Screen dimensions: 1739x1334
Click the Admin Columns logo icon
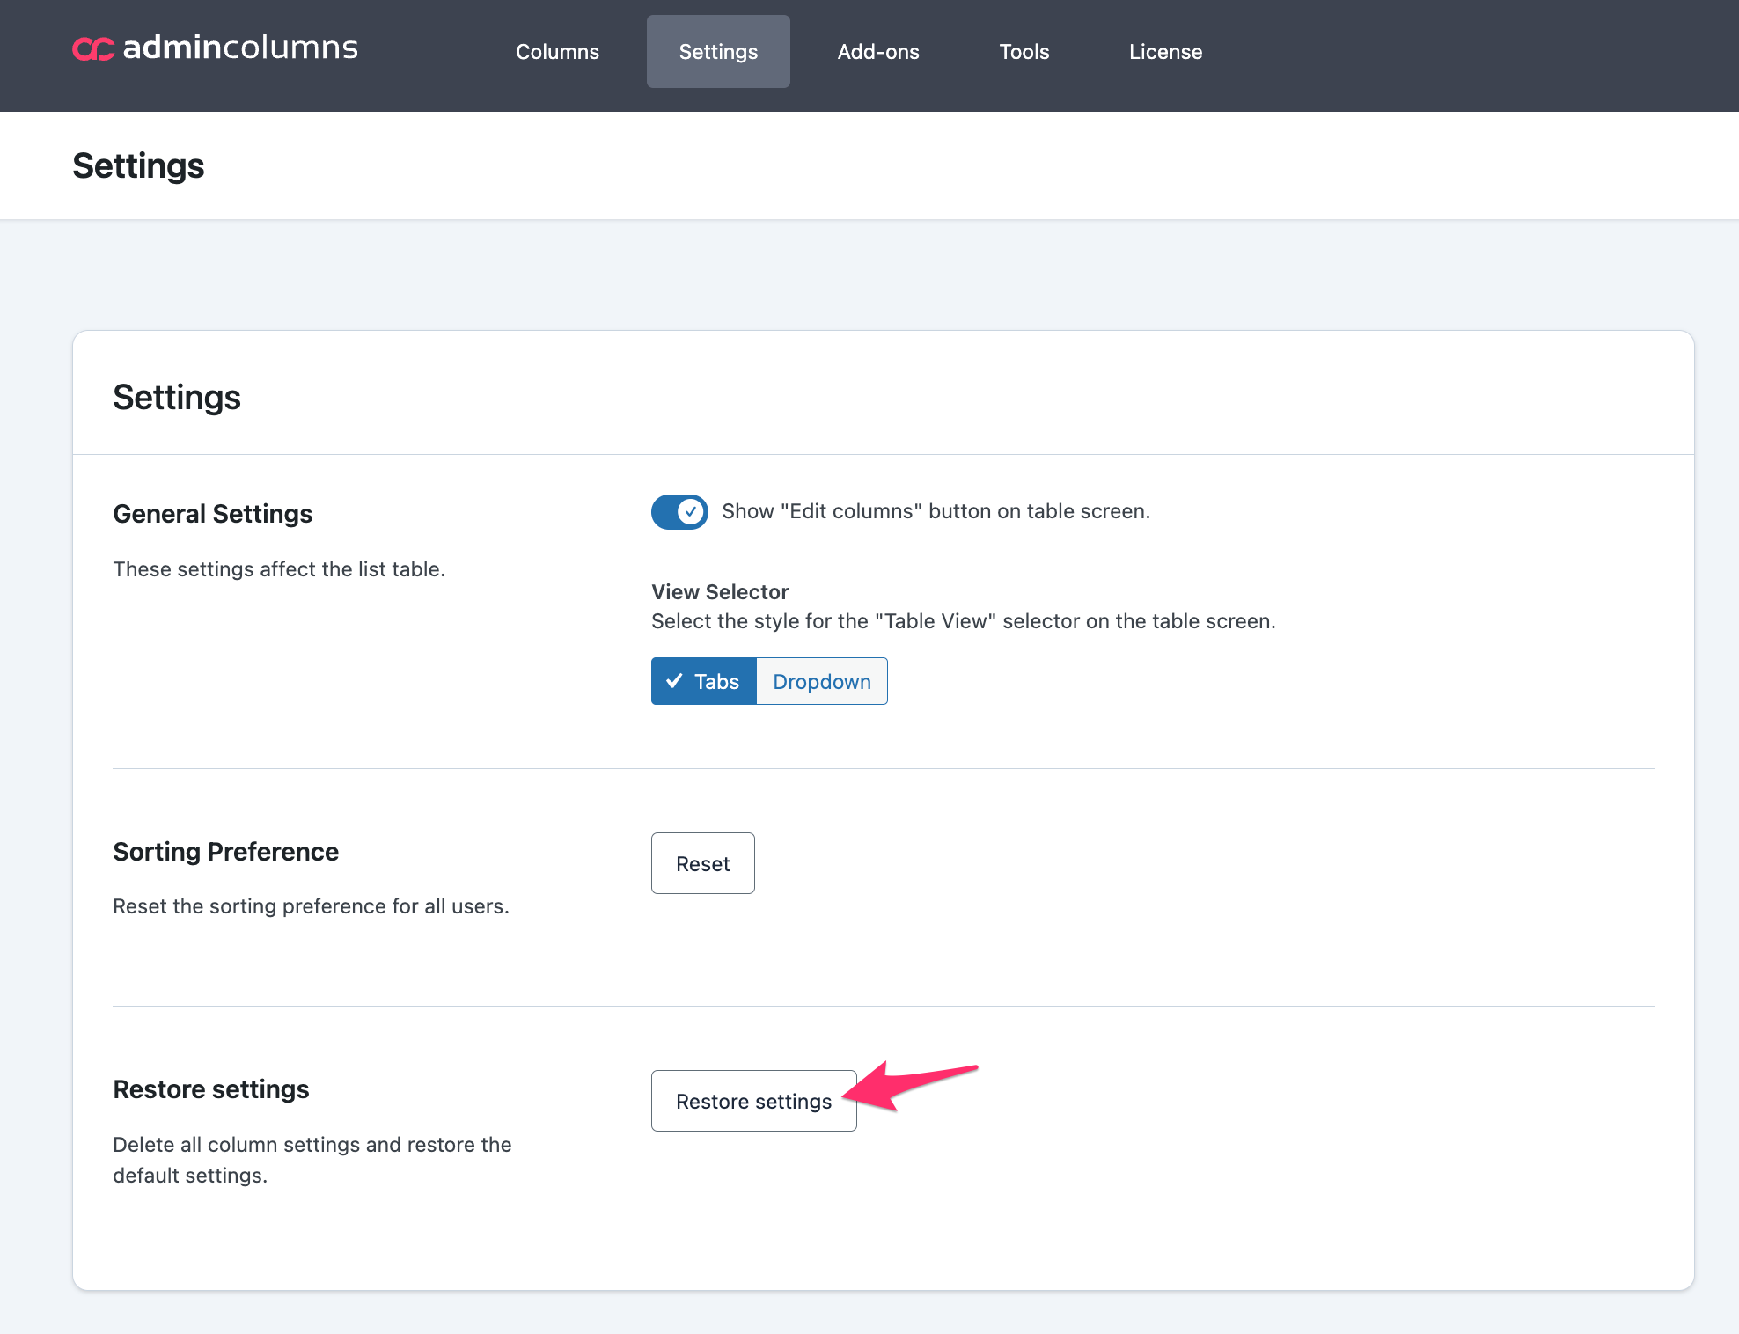(x=92, y=49)
